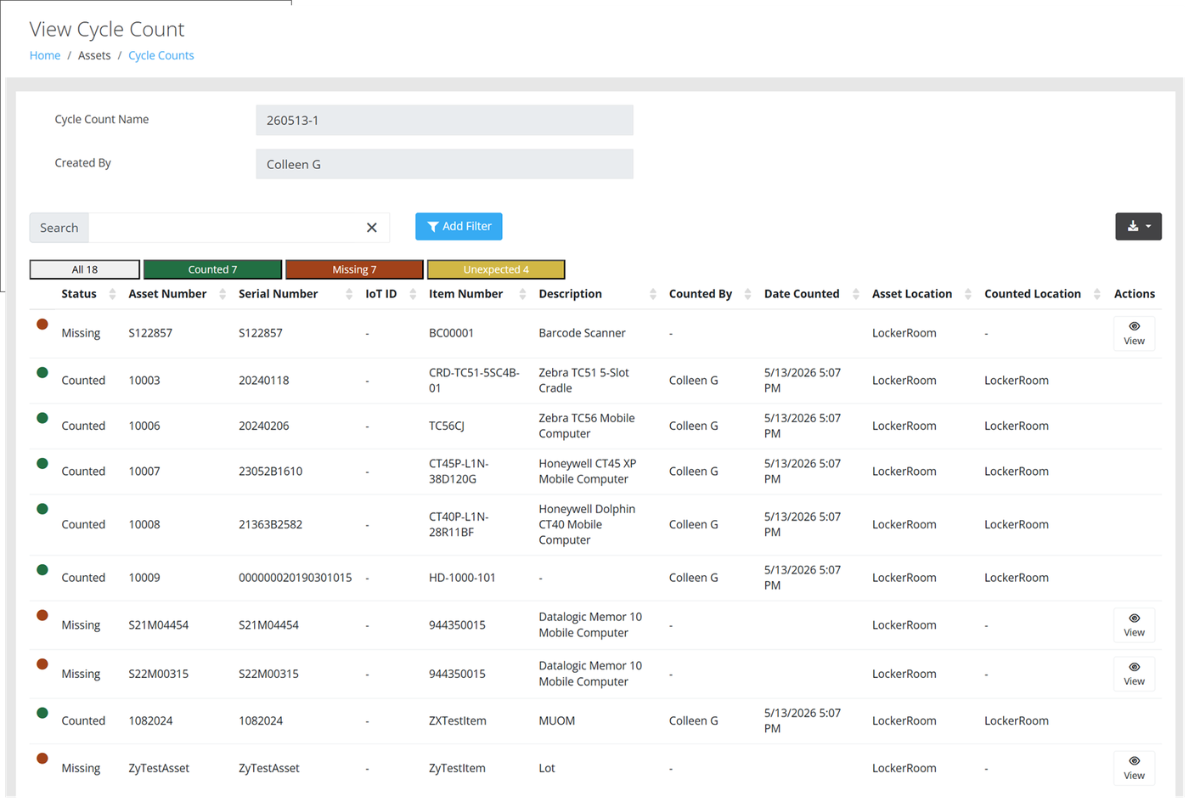
Task: Click ZyTestItem item number
Action: click(x=457, y=768)
